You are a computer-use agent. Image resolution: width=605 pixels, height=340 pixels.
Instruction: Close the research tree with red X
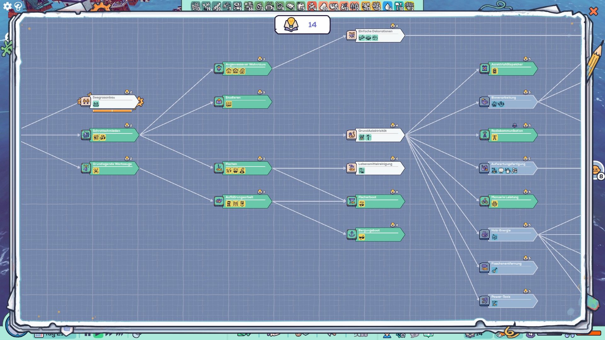(x=593, y=12)
